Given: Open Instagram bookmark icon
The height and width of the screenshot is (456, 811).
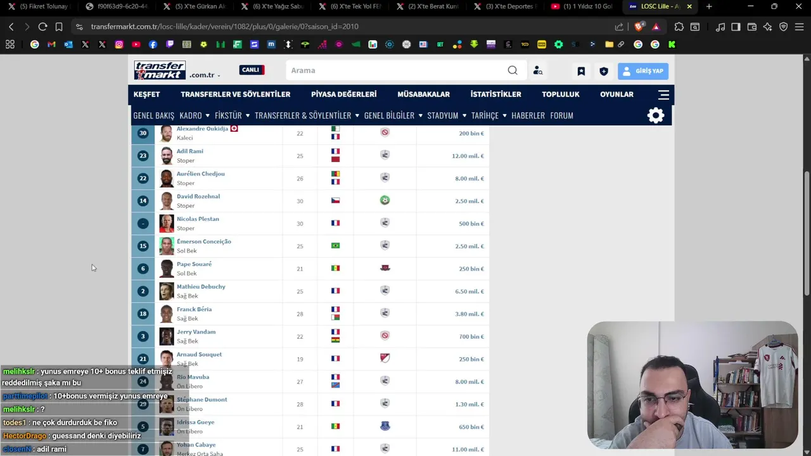Looking at the screenshot, I should click(x=119, y=44).
